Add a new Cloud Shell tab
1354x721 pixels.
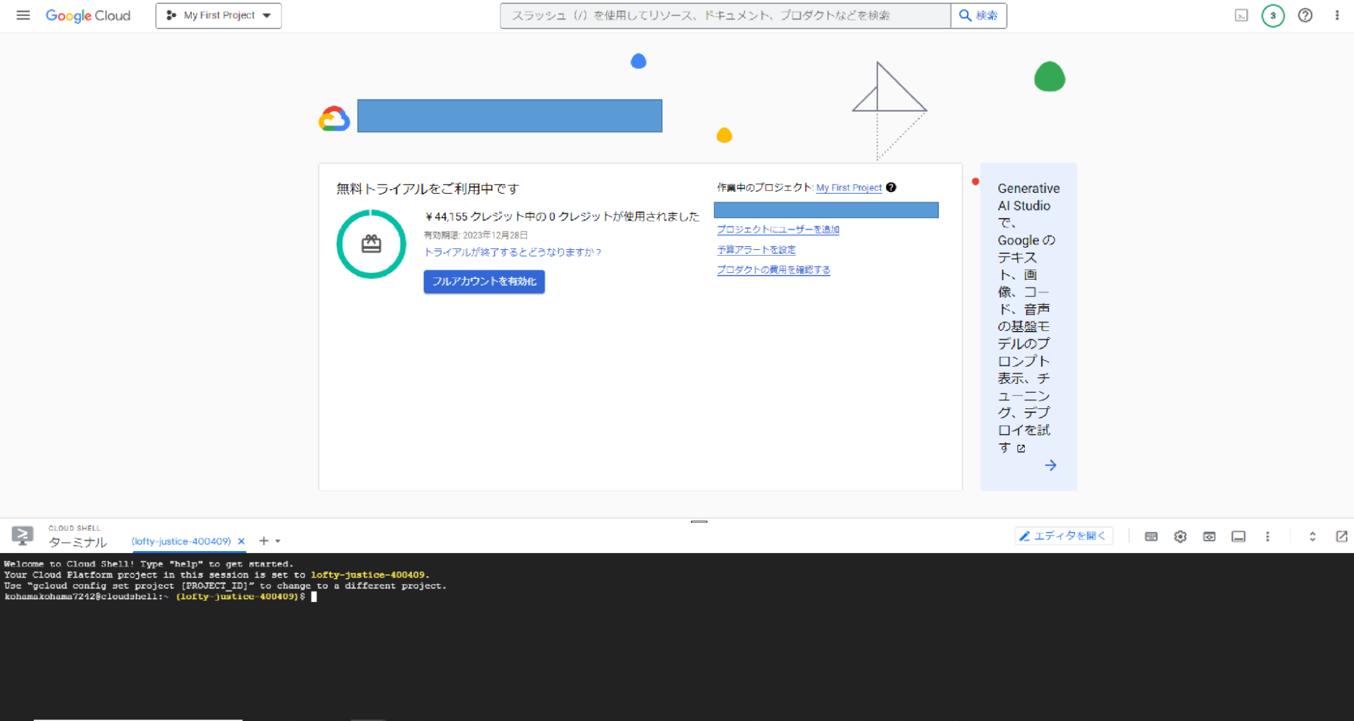[263, 541]
